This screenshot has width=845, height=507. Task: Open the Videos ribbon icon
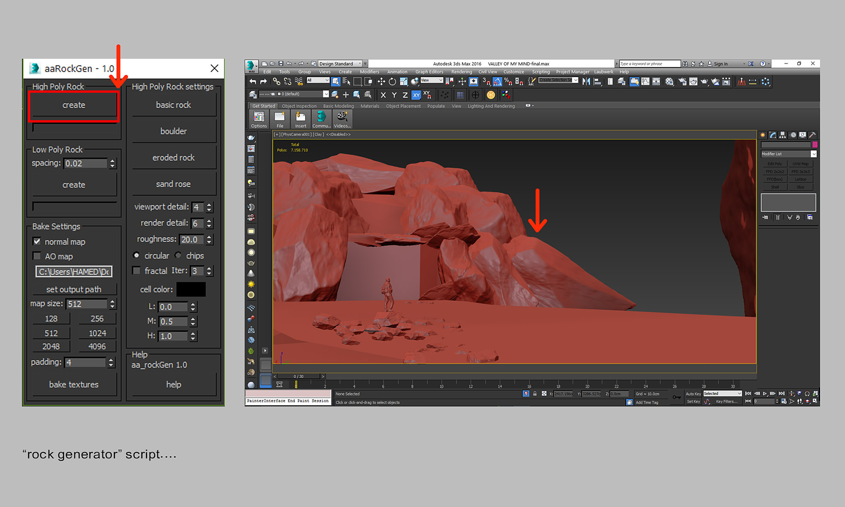342,119
